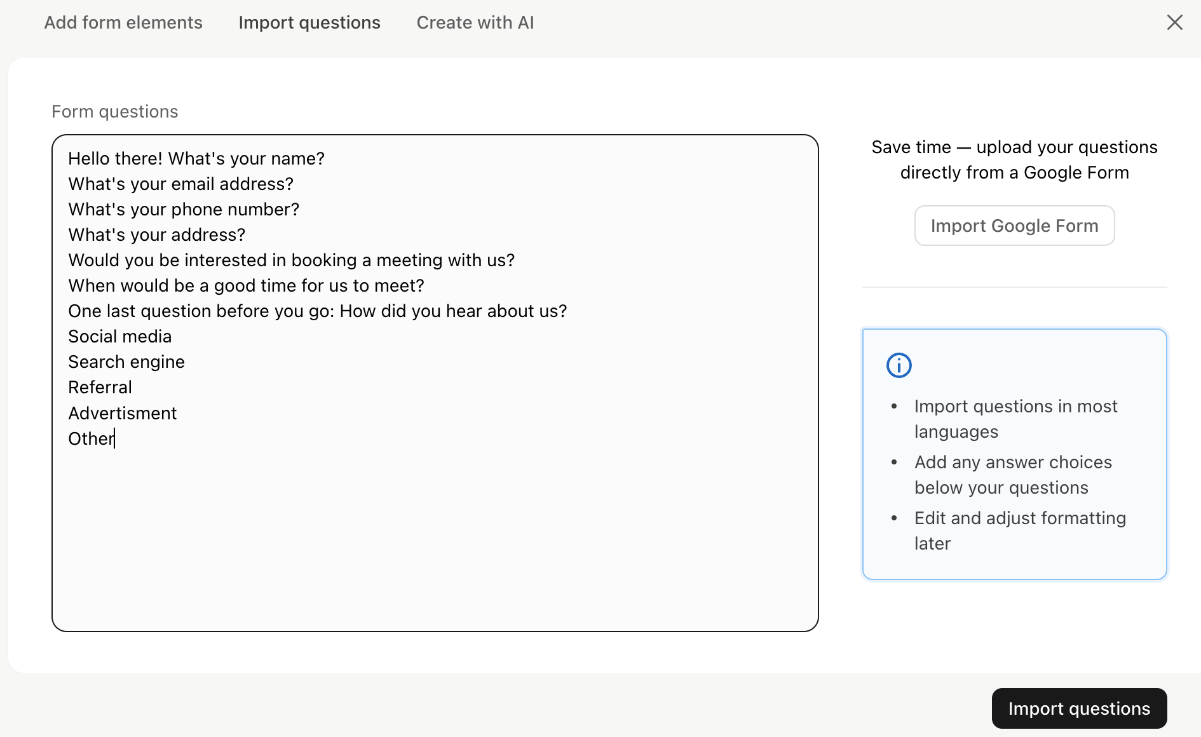Click the "Save time — upload your questions" text
The height and width of the screenshot is (737, 1201).
click(x=1014, y=147)
